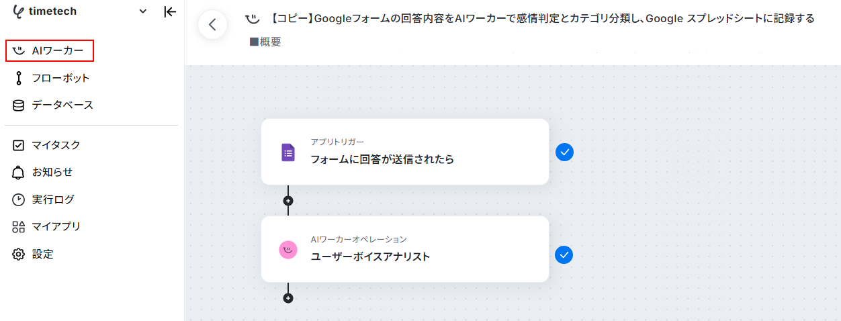841x321 pixels.
Task: Click the bell icon for お知らせ
Action: (x=19, y=173)
